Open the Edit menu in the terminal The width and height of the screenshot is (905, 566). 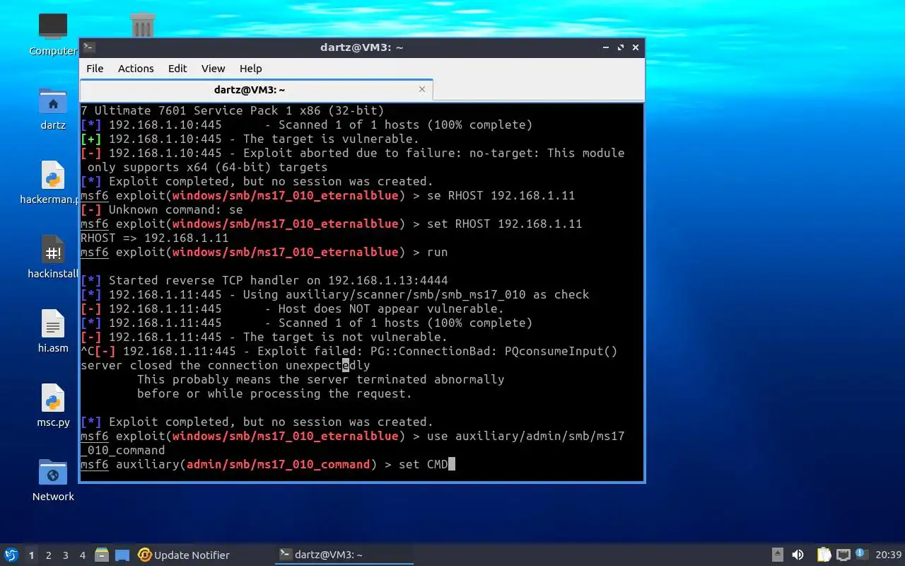(177, 69)
